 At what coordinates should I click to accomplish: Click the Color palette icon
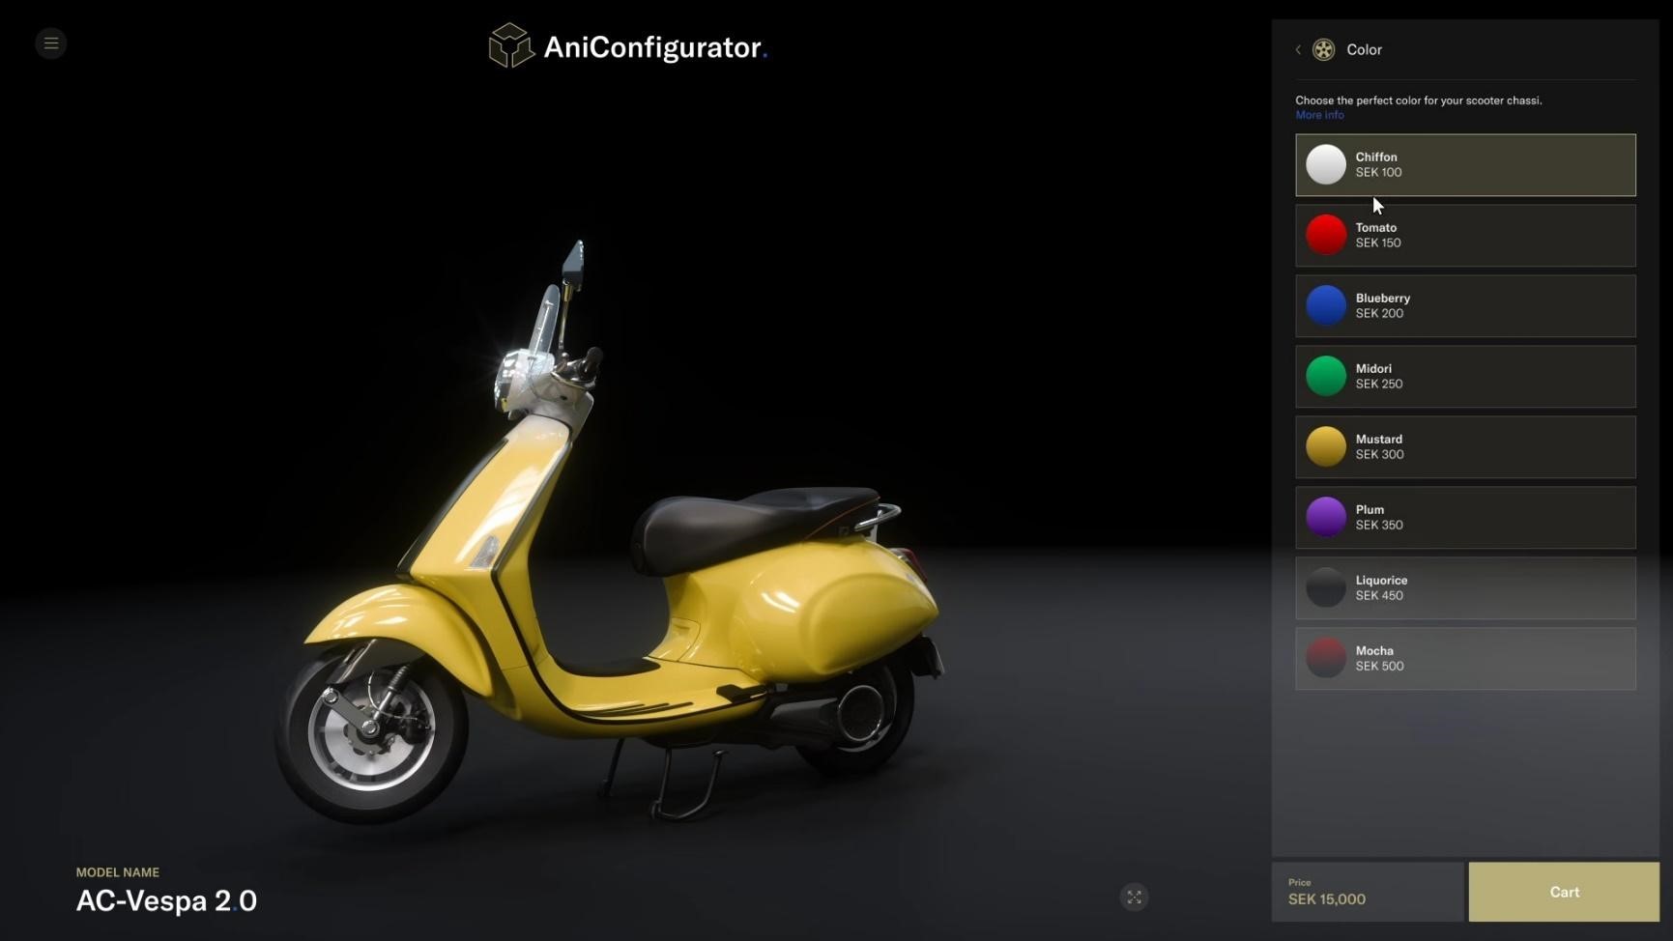(1324, 49)
